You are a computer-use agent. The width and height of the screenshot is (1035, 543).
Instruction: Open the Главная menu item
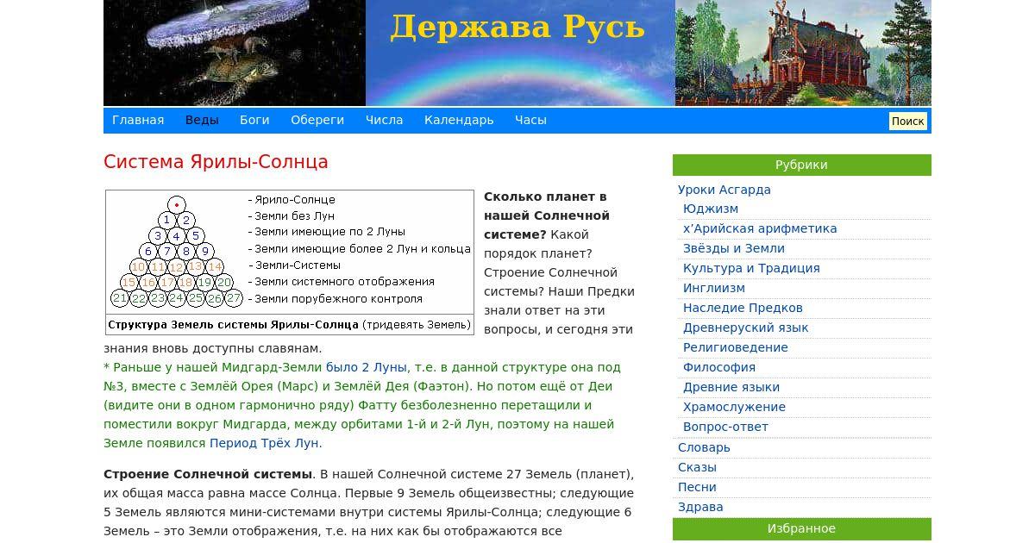pos(138,120)
